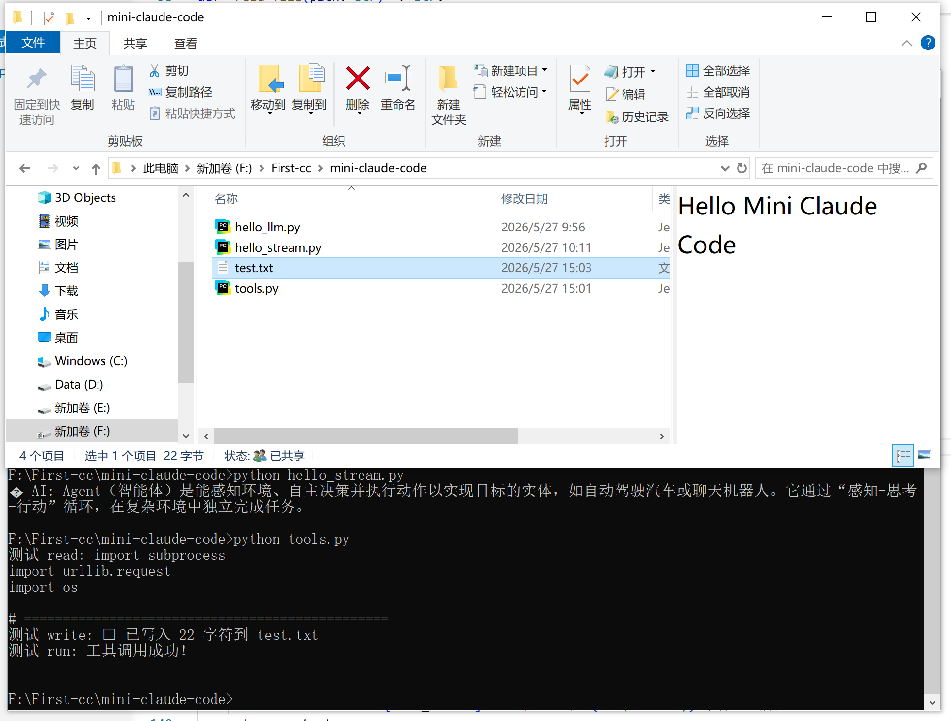Click the Rename (重命名) icon
This screenshot has height=721, width=951.
point(398,78)
